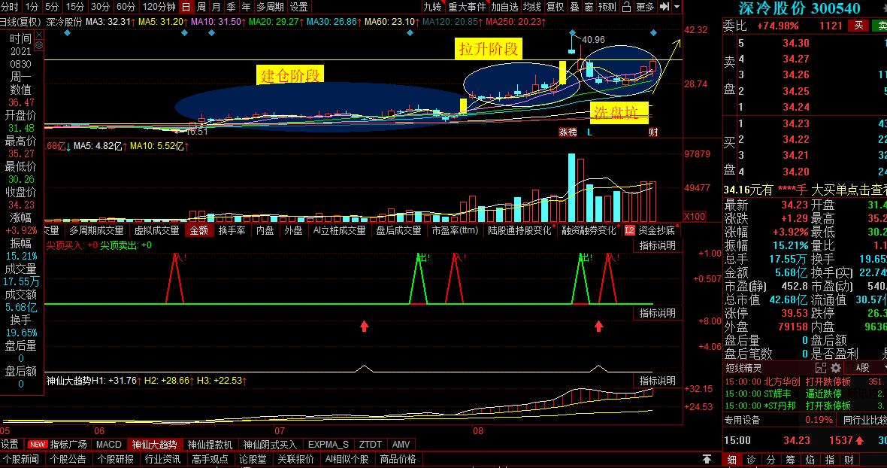Open 指标说明 for the 尖顶买入 indicator
Screen dimensions: 887x468
pyautogui.click(x=657, y=245)
